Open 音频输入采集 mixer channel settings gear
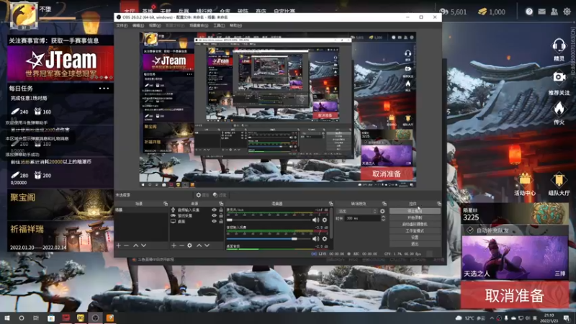Screen dimensions: 576x324 click(x=325, y=239)
